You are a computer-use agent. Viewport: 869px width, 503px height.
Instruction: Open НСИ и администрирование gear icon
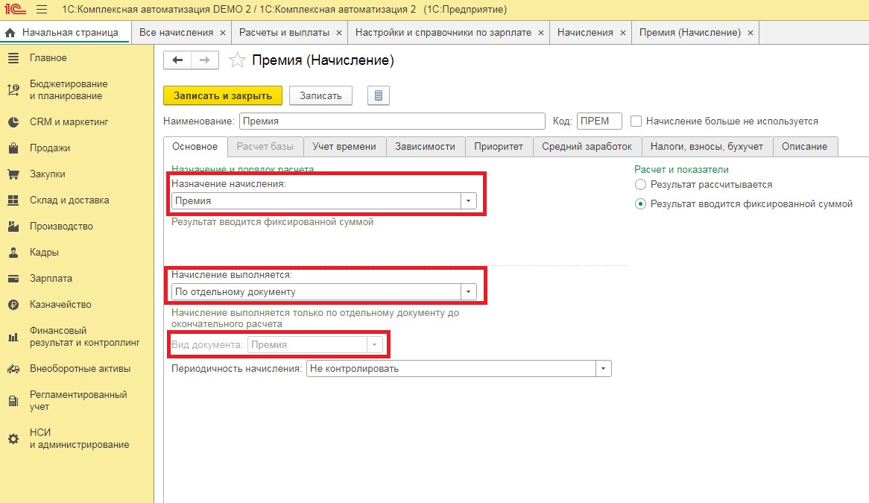(13, 439)
